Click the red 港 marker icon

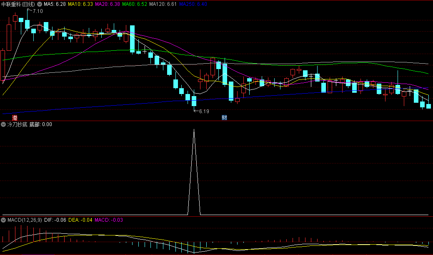pos(15,118)
